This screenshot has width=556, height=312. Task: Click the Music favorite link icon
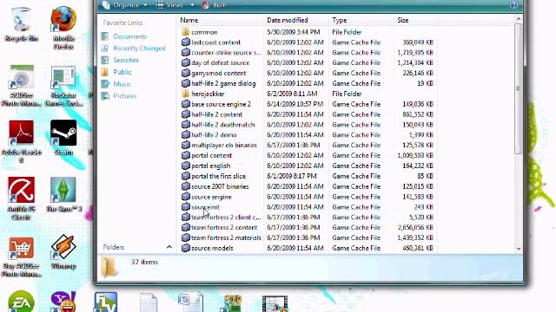pyautogui.click(x=104, y=84)
